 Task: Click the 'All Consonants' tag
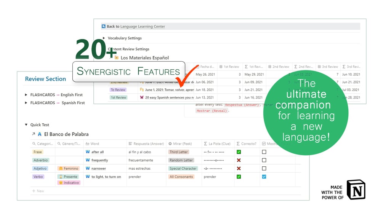[x=181, y=177]
